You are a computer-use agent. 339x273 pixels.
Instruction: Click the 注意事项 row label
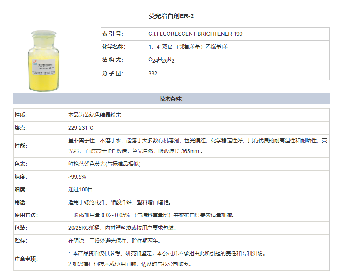tap(26, 259)
